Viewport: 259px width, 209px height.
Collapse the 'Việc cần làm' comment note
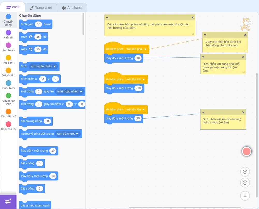coord(107,18)
